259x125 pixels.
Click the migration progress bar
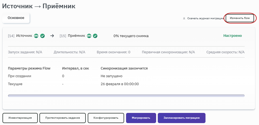(126, 96)
